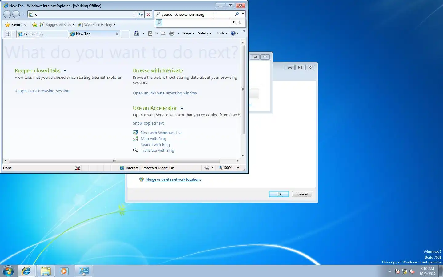Collapse the Reopen closed tabs section
The height and width of the screenshot is (277, 443).
tap(65, 71)
